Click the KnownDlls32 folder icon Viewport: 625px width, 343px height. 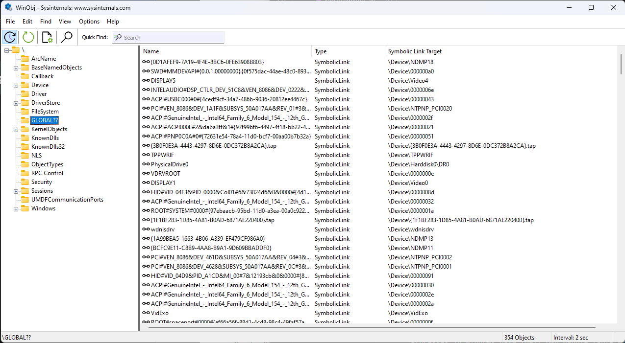[x=25, y=147]
